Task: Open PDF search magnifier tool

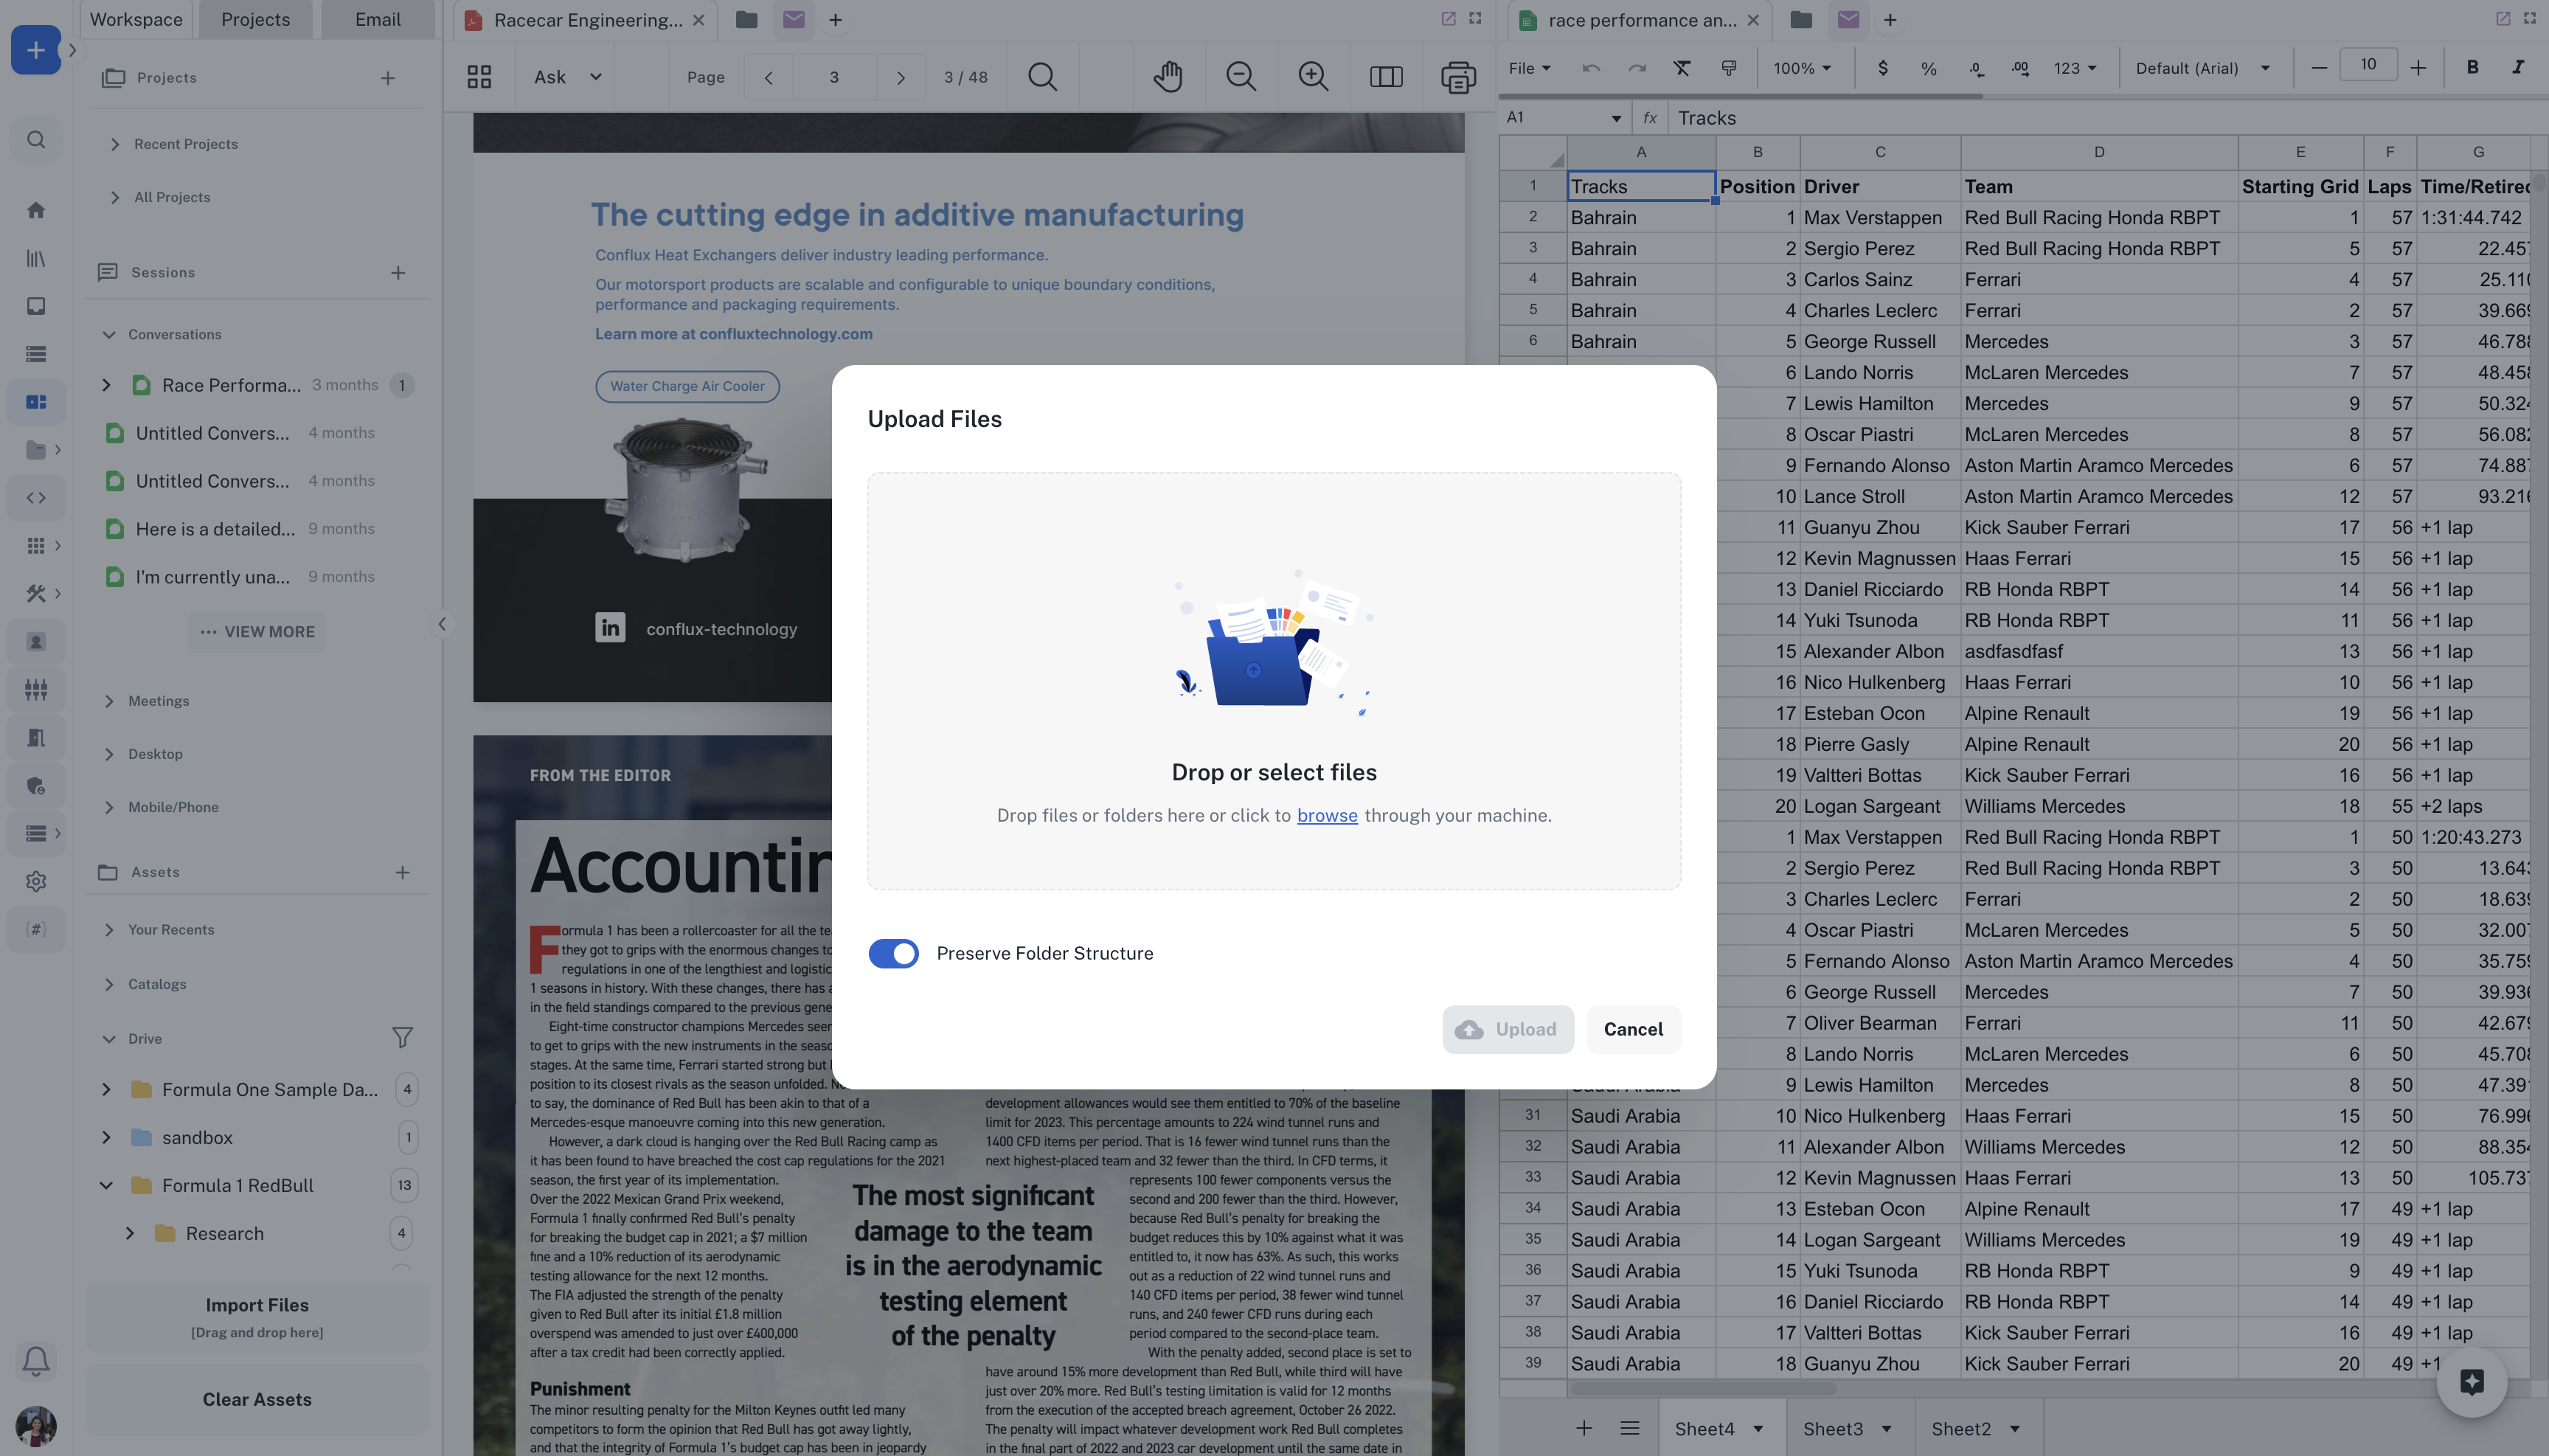Action: click(x=1042, y=77)
